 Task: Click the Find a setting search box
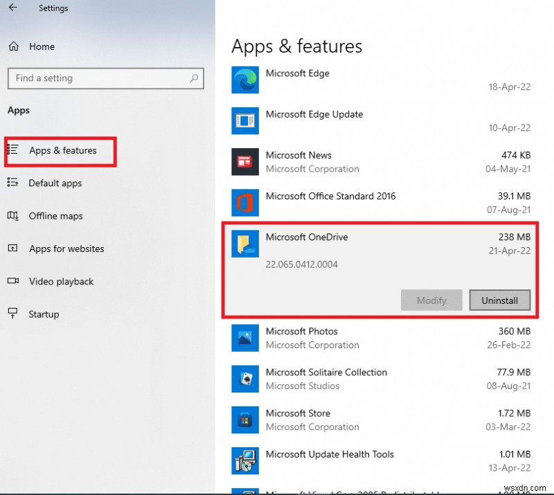point(105,78)
